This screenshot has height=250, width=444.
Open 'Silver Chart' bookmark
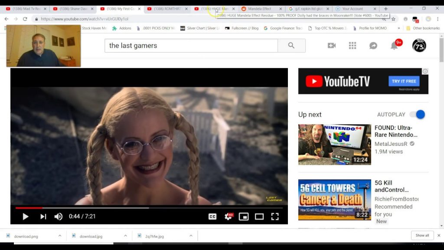[x=199, y=28]
